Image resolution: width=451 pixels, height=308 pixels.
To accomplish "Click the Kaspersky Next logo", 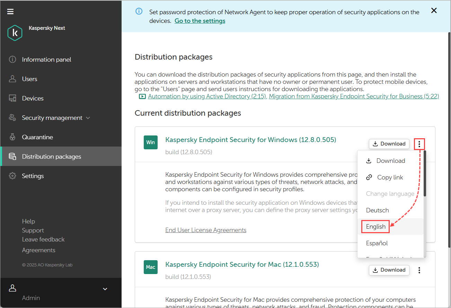I will point(15,32).
